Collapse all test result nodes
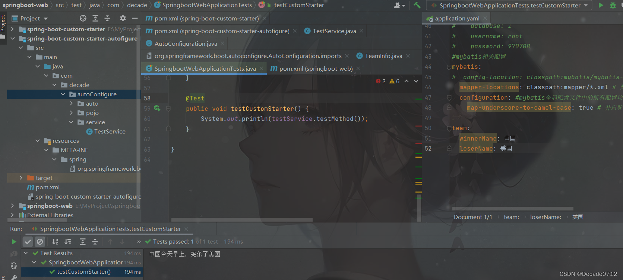This screenshot has height=280, width=623. (x=95, y=242)
